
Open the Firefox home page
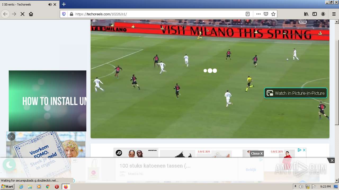coord(31,14)
